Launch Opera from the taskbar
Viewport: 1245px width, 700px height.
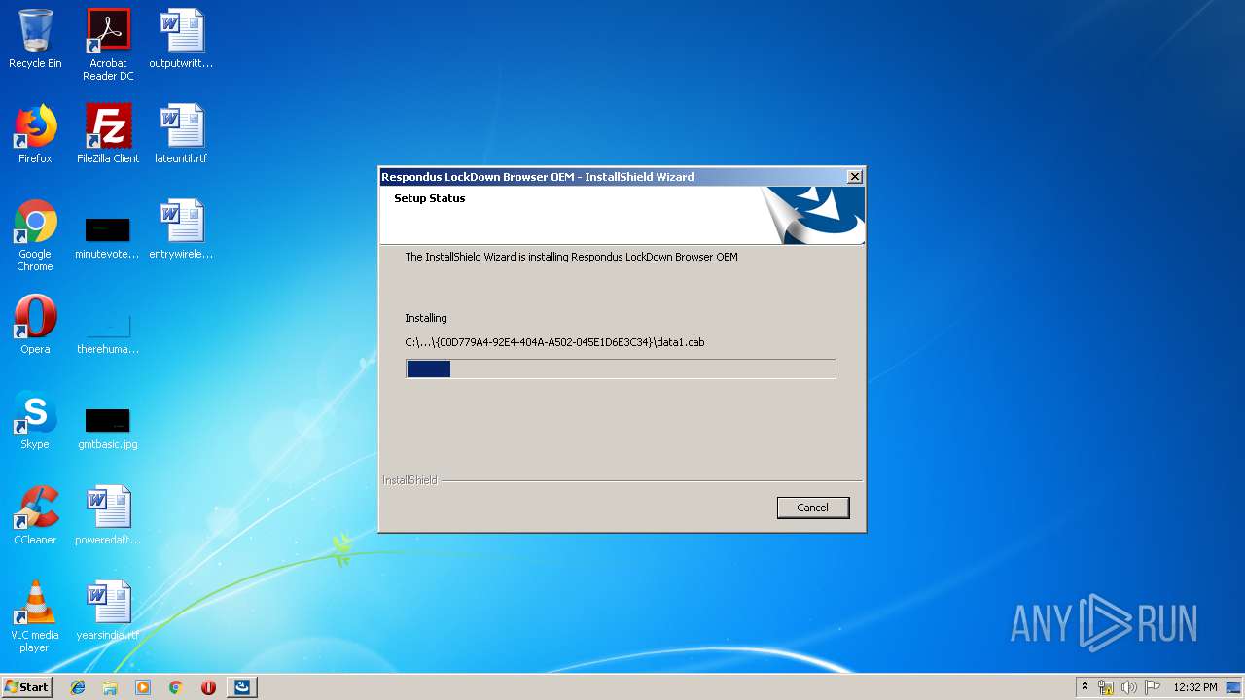click(208, 687)
